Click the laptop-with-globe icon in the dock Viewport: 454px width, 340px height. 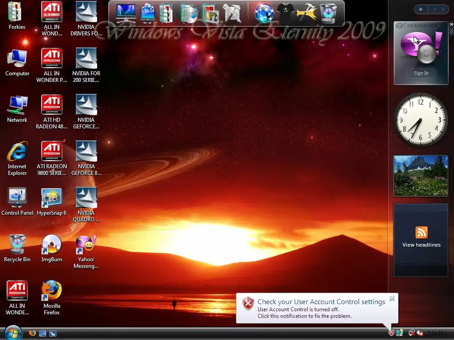point(148,13)
